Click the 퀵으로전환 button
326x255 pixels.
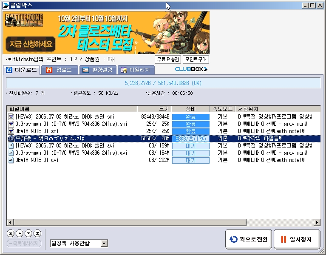pos(248,239)
